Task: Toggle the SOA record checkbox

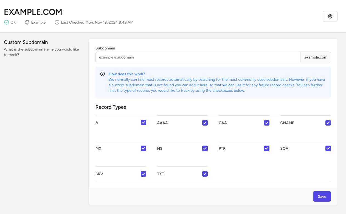Action: tap(328, 148)
